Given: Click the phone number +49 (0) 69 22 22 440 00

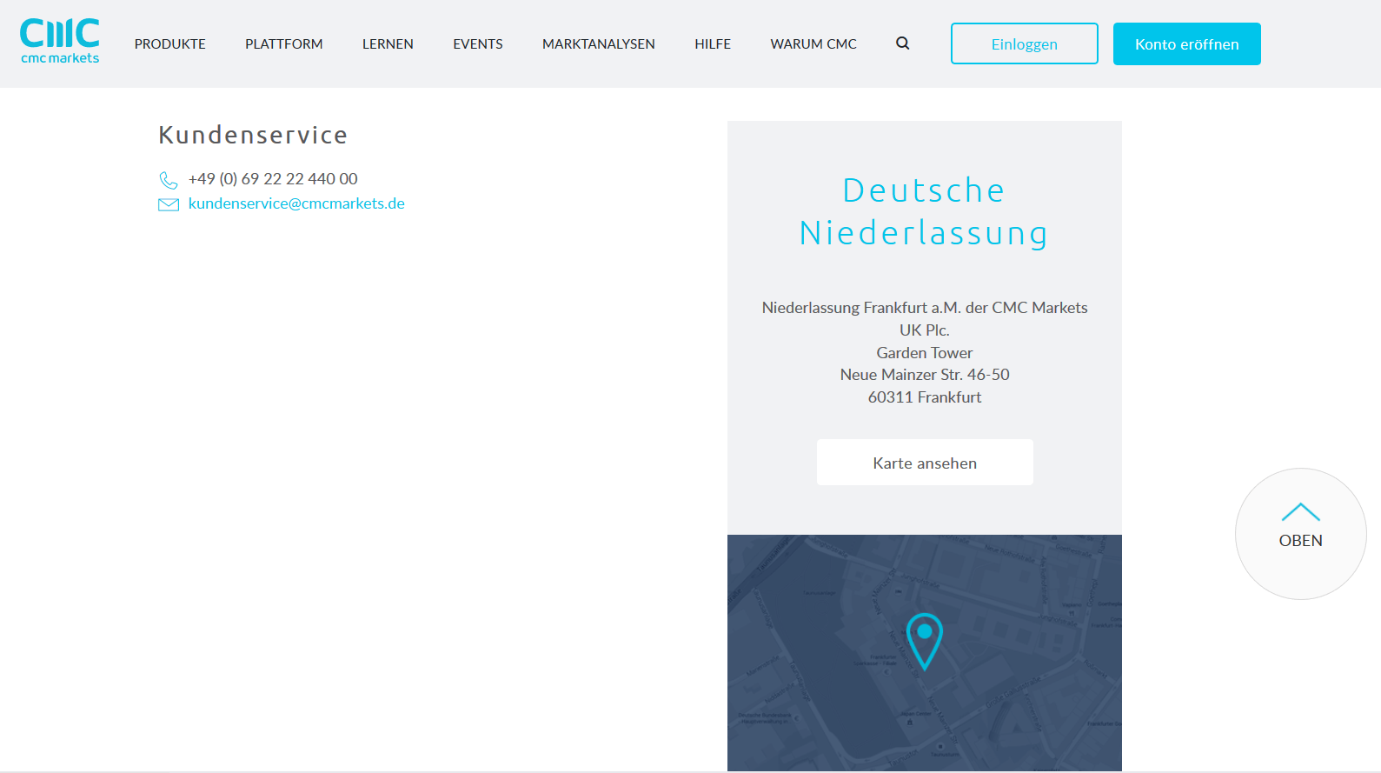Looking at the screenshot, I should click(x=273, y=179).
